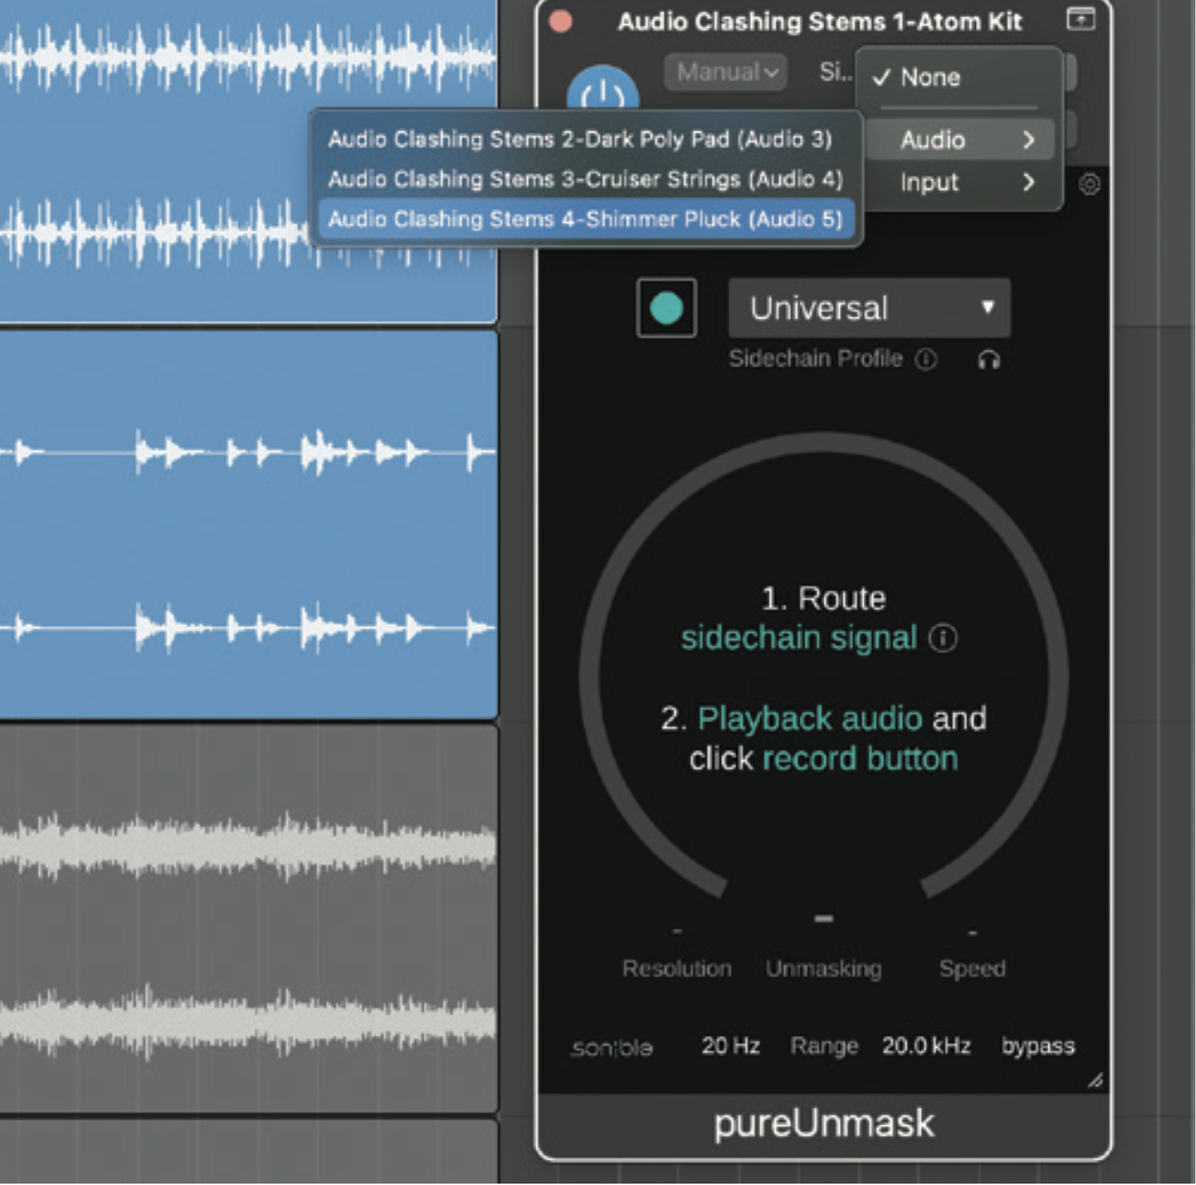
Task: Select None in the sidechain menu
Action: (x=928, y=78)
